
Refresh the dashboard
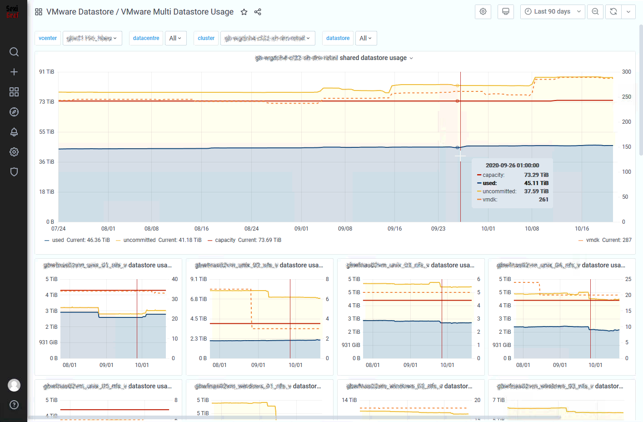(x=613, y=12)
